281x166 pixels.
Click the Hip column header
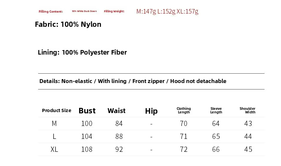point(151,111)
